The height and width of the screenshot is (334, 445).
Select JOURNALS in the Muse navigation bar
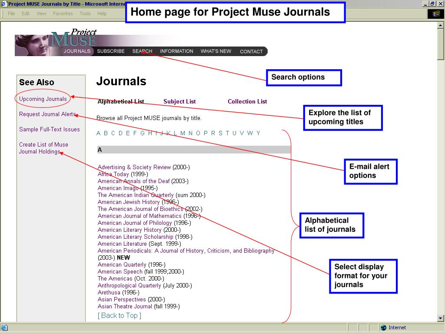click(x=77, y=51)
